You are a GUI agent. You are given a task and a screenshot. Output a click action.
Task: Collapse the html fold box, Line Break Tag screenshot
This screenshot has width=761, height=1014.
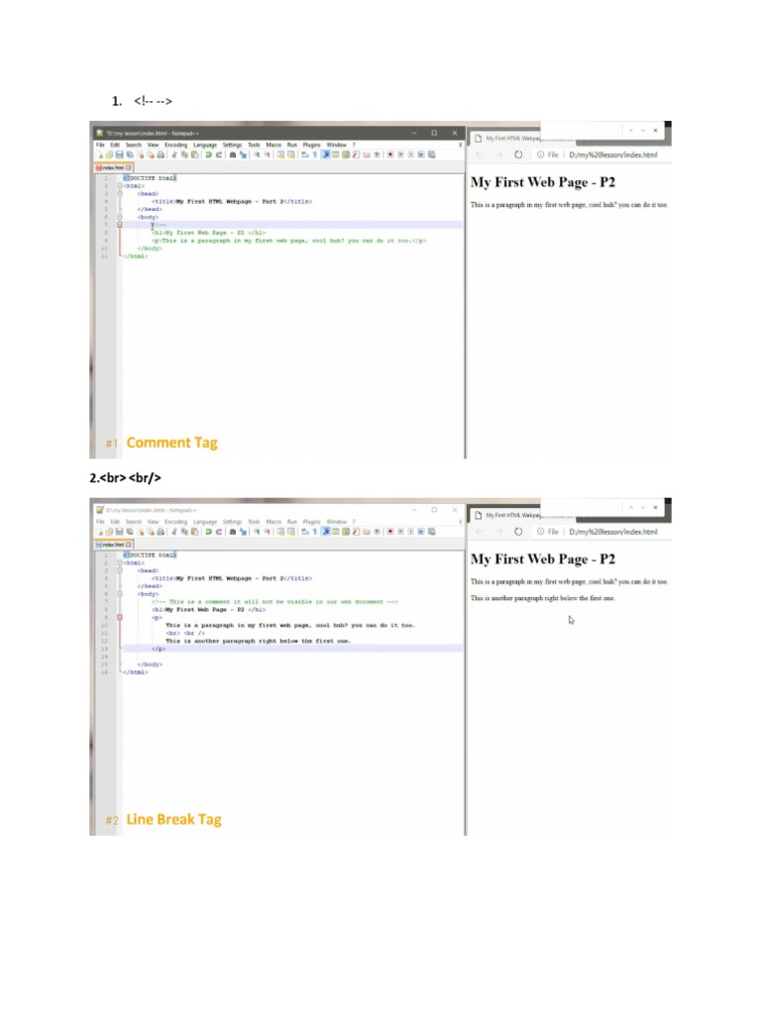click(x=120, y=562)
